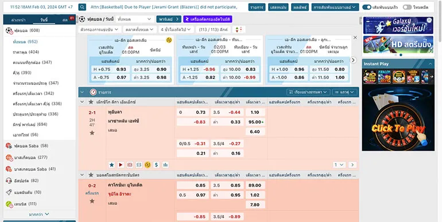The image size is (442, 222).
Task: Click the H +0.75 odds 0.93 cell
Action: 110,69
